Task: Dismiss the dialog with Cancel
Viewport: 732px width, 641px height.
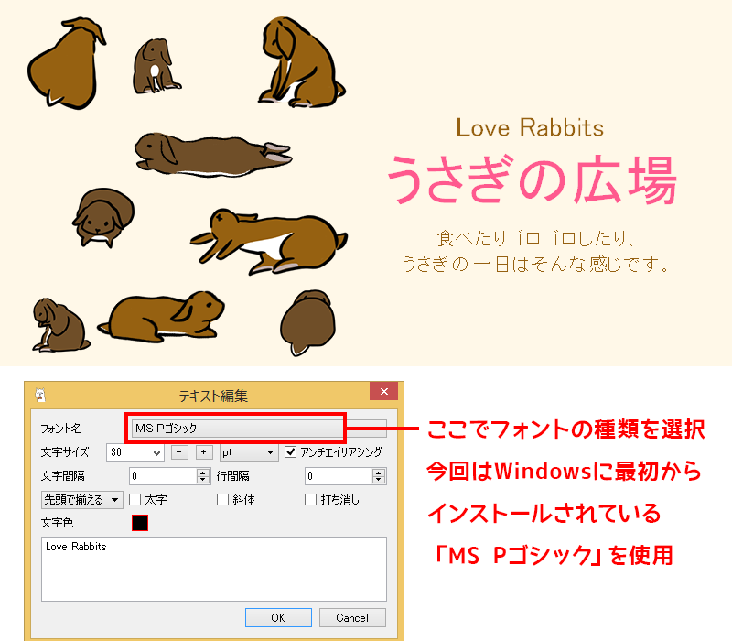Action: [352, 617]
